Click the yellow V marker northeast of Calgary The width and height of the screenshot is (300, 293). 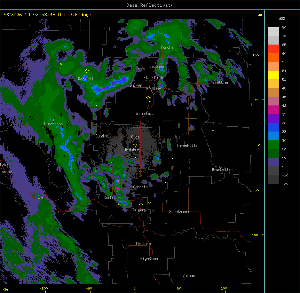pos(149,203)
